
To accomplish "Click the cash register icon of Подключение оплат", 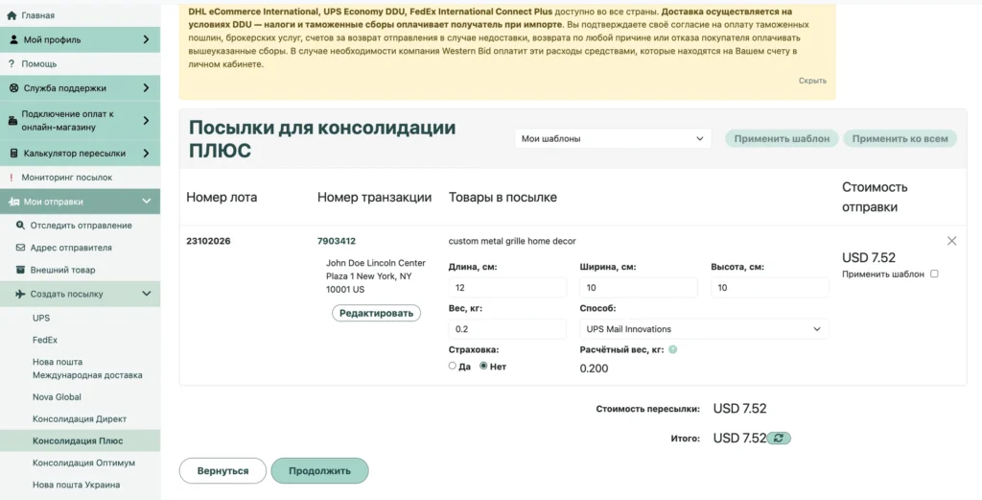I will click(12, 121).
